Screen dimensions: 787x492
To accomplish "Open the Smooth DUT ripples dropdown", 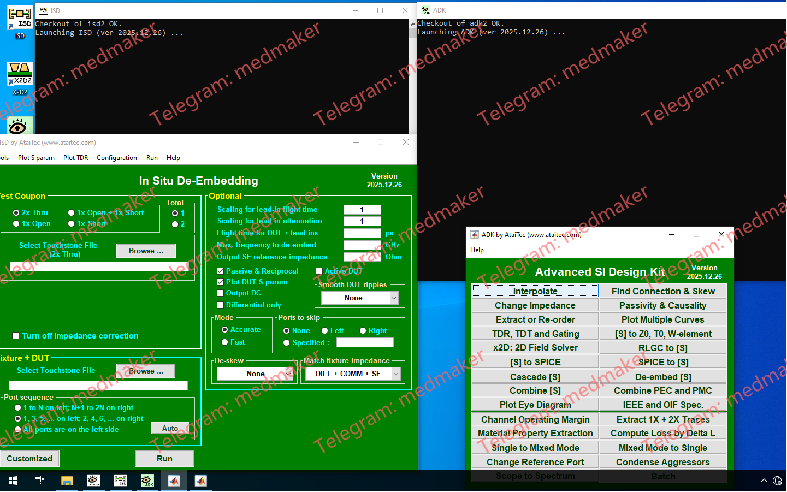I will pyautogui.click(x=359, y=298).
